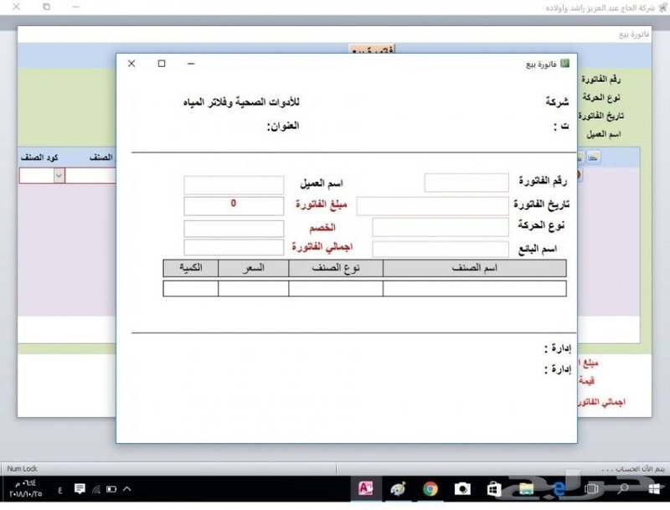670x510 pixels.
Task: Click the empty cell under السعر
Action: [254, 288]
